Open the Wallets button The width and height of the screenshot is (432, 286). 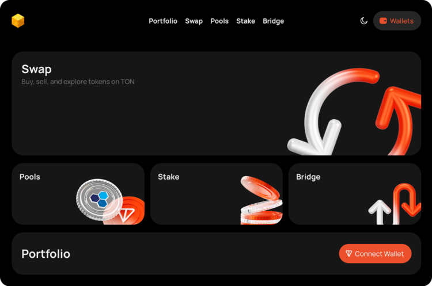pos(397,21)
